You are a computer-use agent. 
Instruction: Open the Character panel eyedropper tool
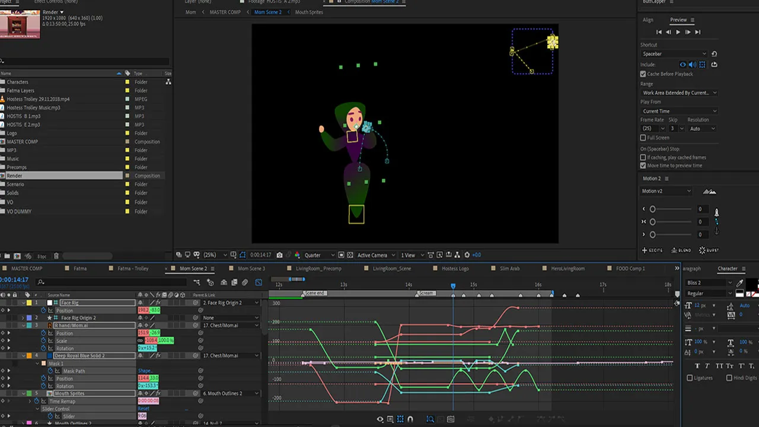coord(739,283)
